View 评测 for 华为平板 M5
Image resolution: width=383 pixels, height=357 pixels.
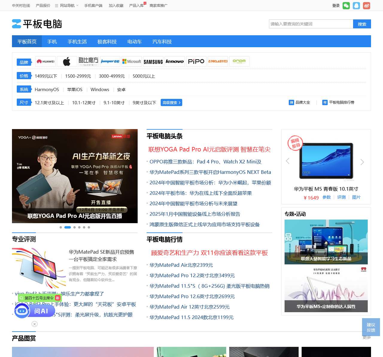341,197
